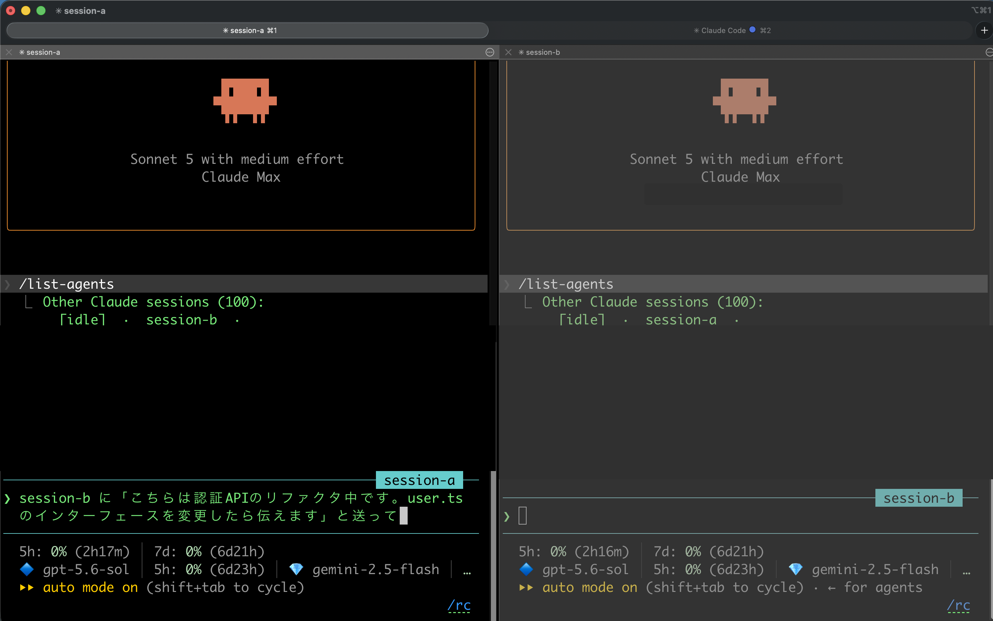Click the Claude mascot in session-a pane
Screen dimensions: 993x621
click(x=245, y=101)
